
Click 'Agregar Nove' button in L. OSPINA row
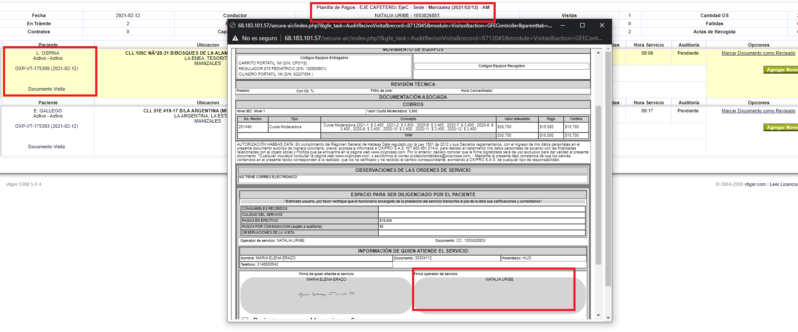click(781, 70)
